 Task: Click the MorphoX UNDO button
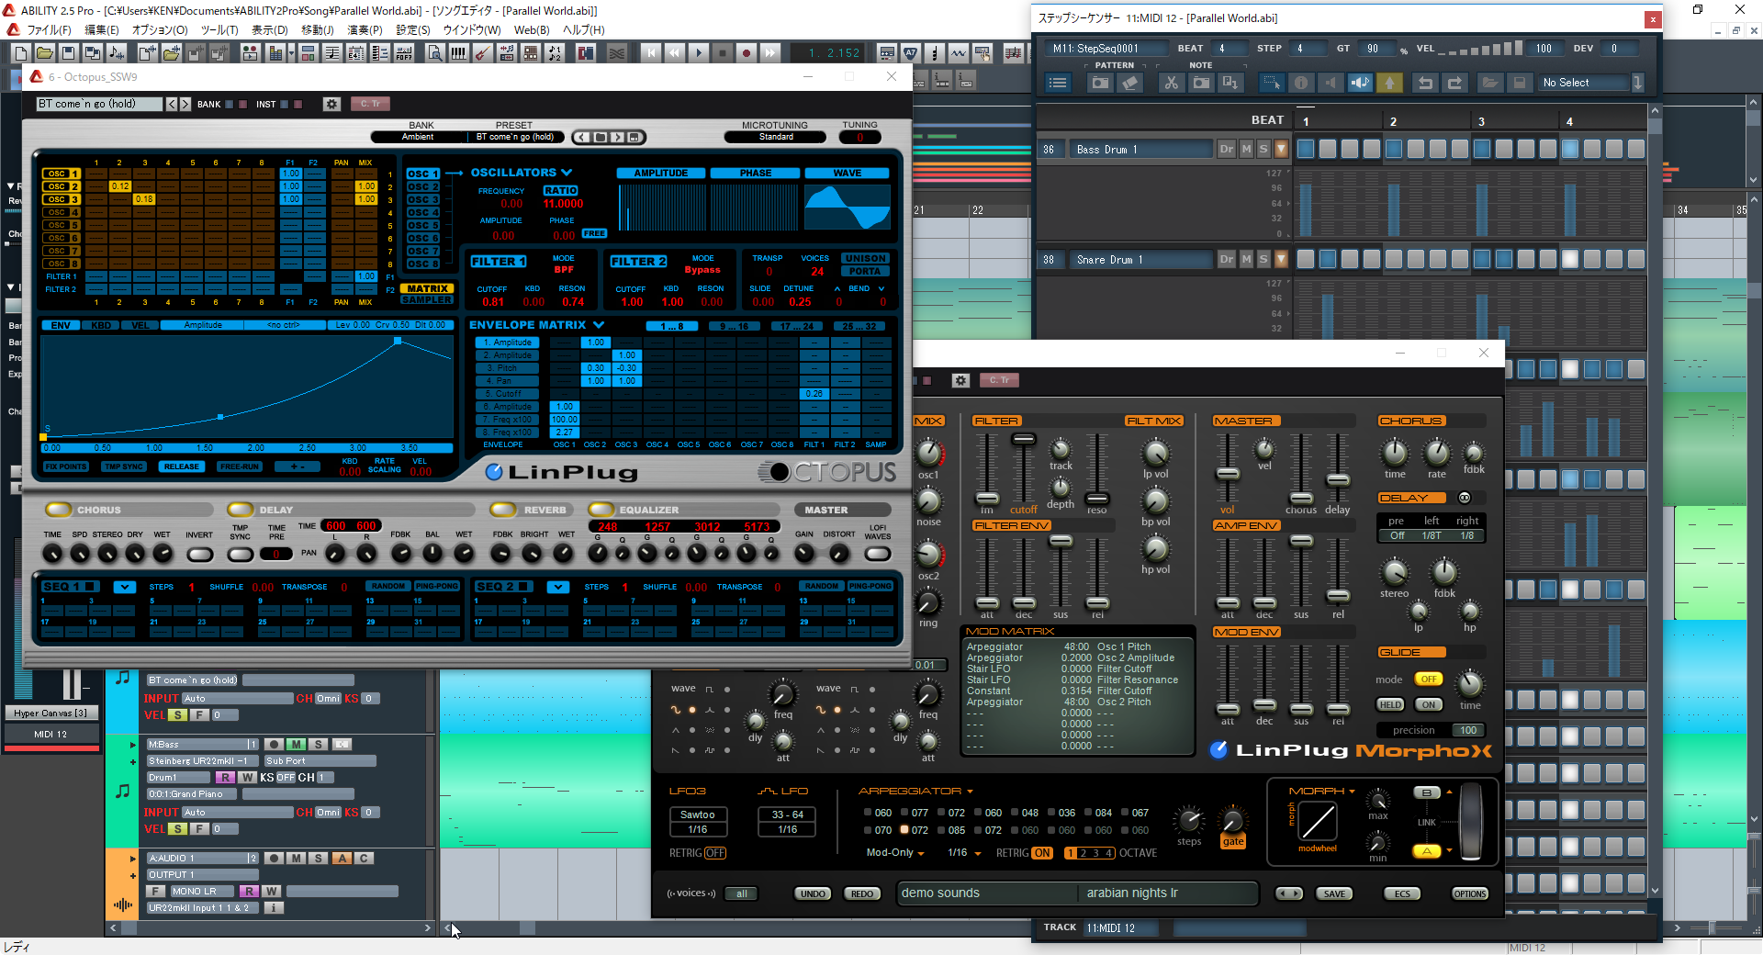(x=813, y=893)
